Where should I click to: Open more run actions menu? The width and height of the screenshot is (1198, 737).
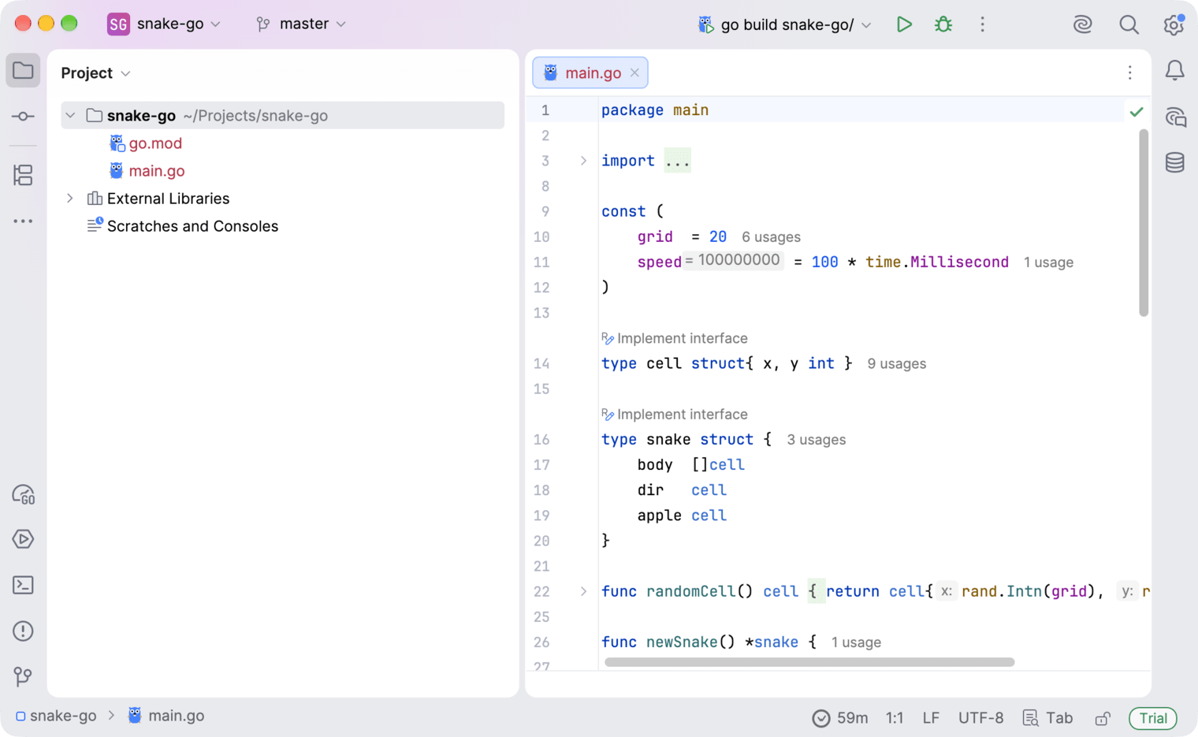[x=982, y=24]
